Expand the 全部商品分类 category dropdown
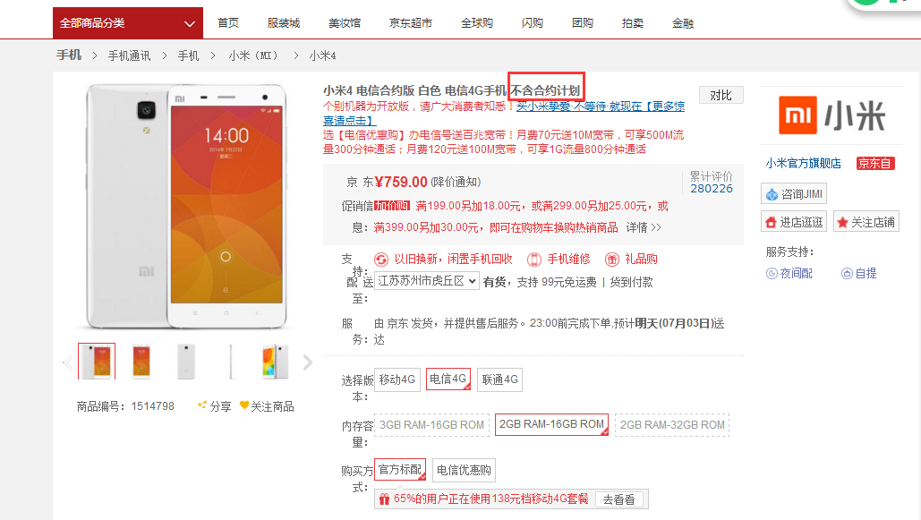The image size is (921, 520). [x=127, y=22]
